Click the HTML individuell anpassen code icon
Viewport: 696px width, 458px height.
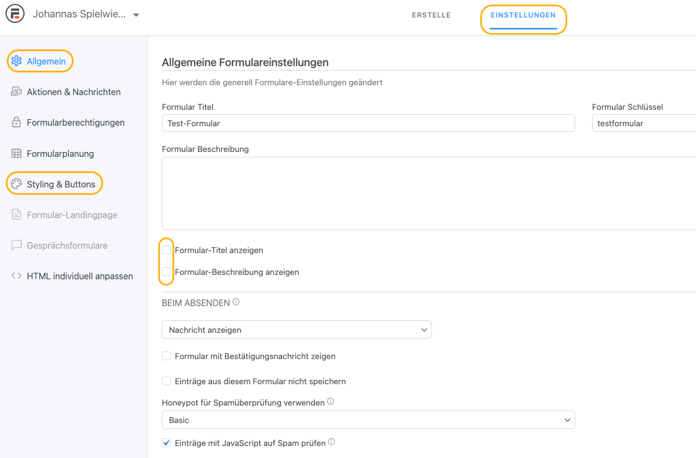coord(16,276)
